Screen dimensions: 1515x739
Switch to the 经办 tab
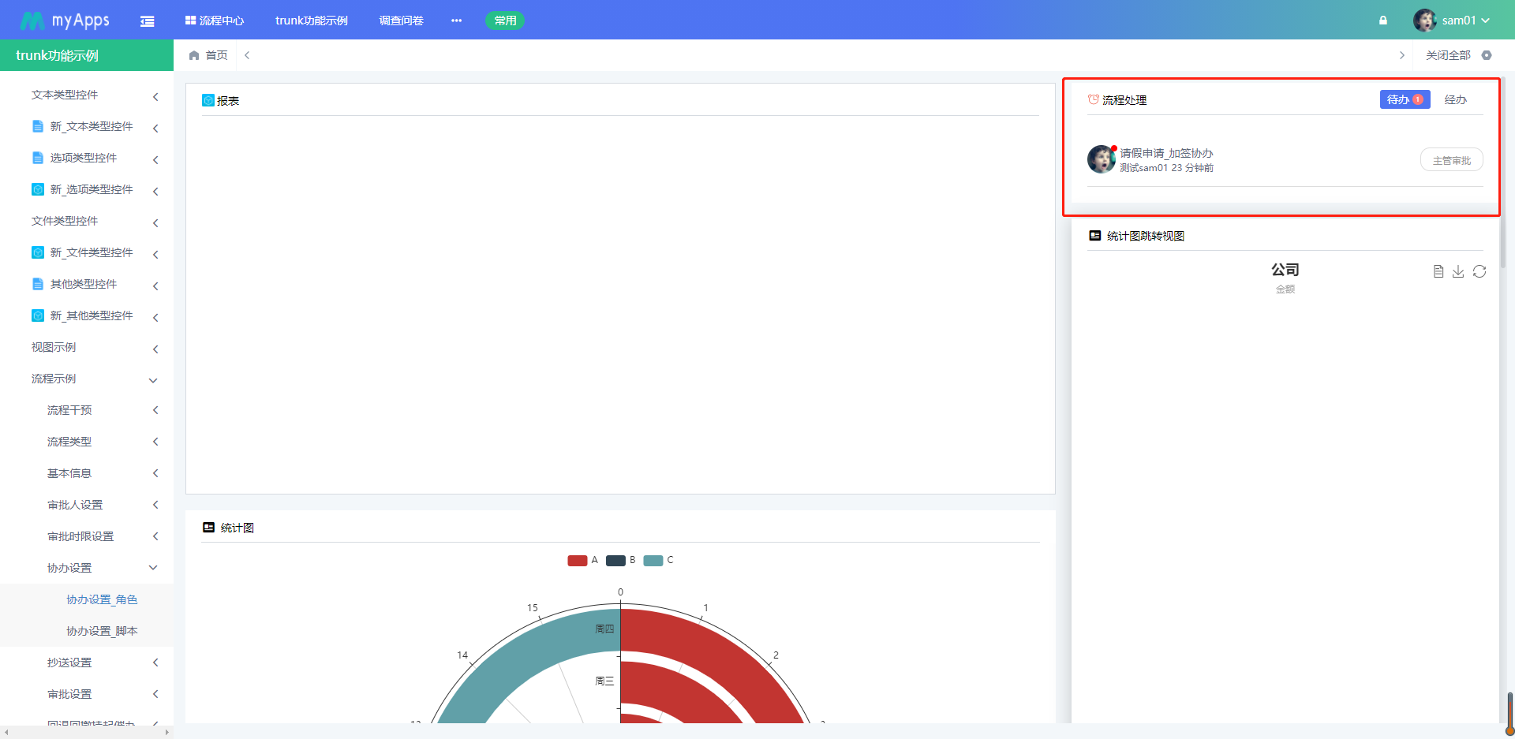1455,100
